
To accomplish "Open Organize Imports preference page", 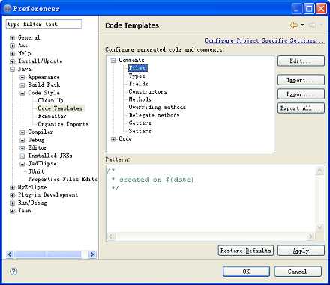I will 63,124.
